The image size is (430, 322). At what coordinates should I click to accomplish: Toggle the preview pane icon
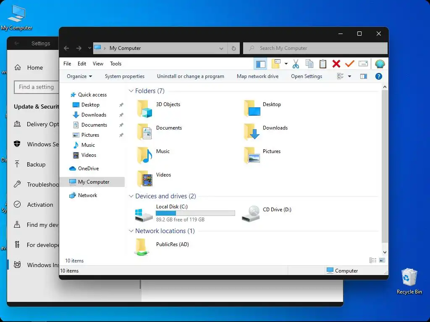pos(364,76)
